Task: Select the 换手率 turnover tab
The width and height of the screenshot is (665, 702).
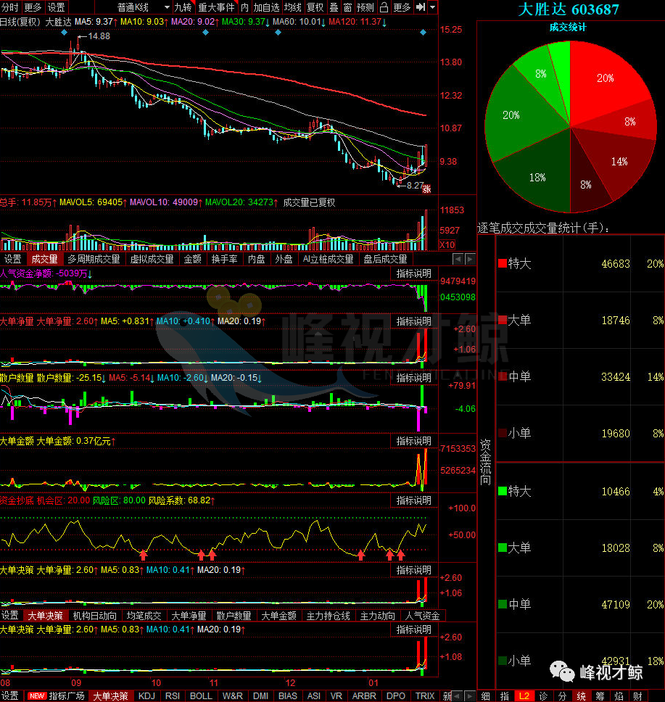Action: 224,259
